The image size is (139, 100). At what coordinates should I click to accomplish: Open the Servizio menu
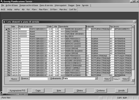point(85,5)
